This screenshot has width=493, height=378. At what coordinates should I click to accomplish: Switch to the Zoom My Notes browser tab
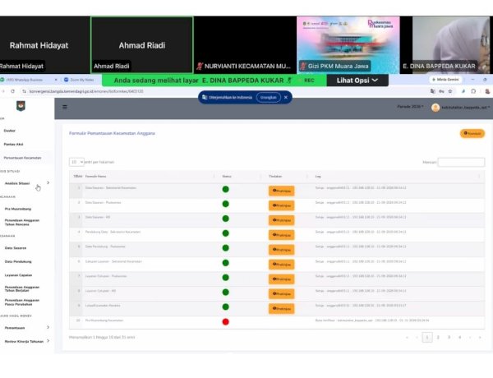pyautogui.click(x=81, y=80)
